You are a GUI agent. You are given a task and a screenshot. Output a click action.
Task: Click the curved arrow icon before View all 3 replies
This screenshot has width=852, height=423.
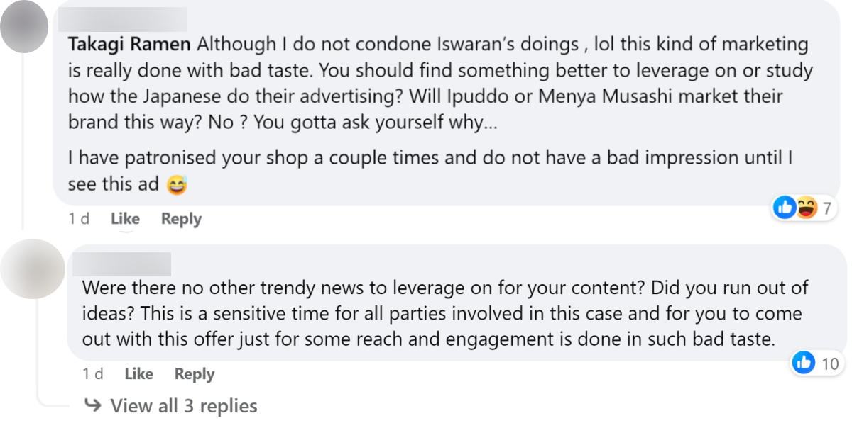point(93,405)
